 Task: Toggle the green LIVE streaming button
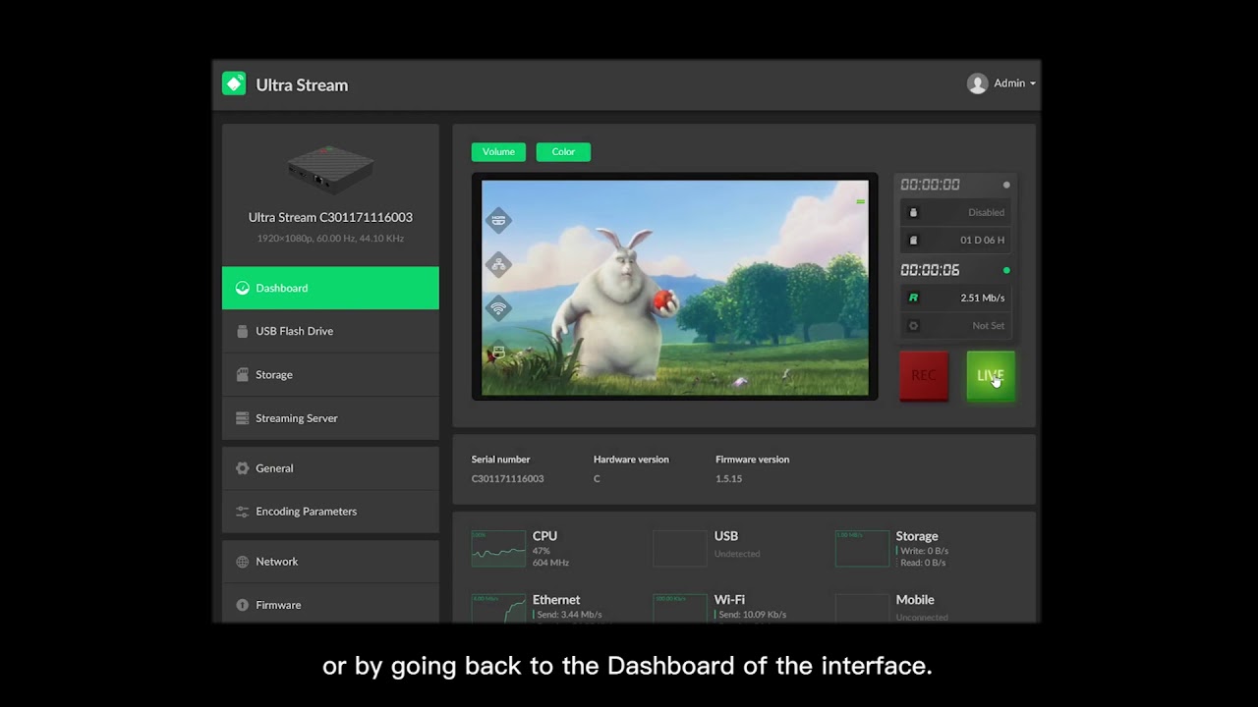click(991, 376)
